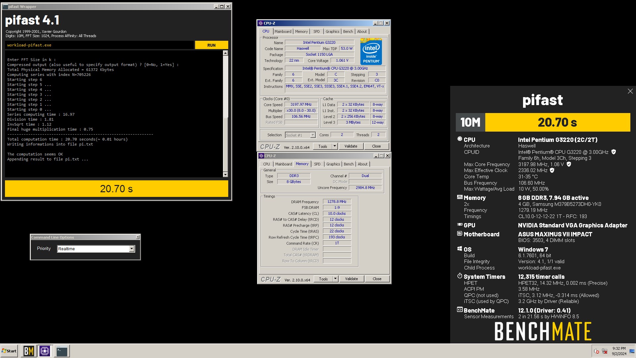
Task: Click the System Timers stopwatch icon
Action: pyautogui.click(x=459, y=276)
